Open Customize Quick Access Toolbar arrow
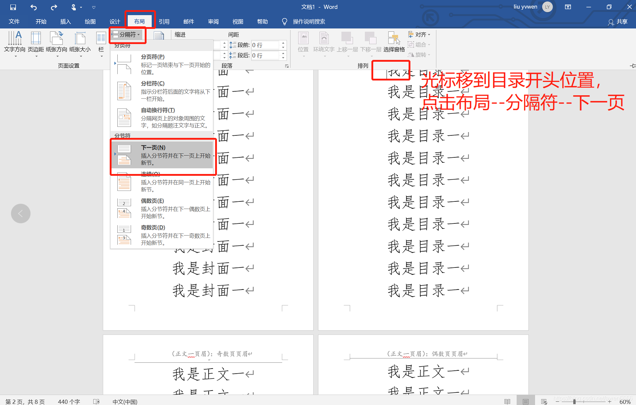636x405 pixels. click(x=94, y=7)
